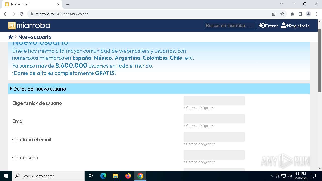Image resolution: width=322 pixels, height=181 pixels.
Task: Close the Nuevo usuario tab
Action: coord(58,4)
